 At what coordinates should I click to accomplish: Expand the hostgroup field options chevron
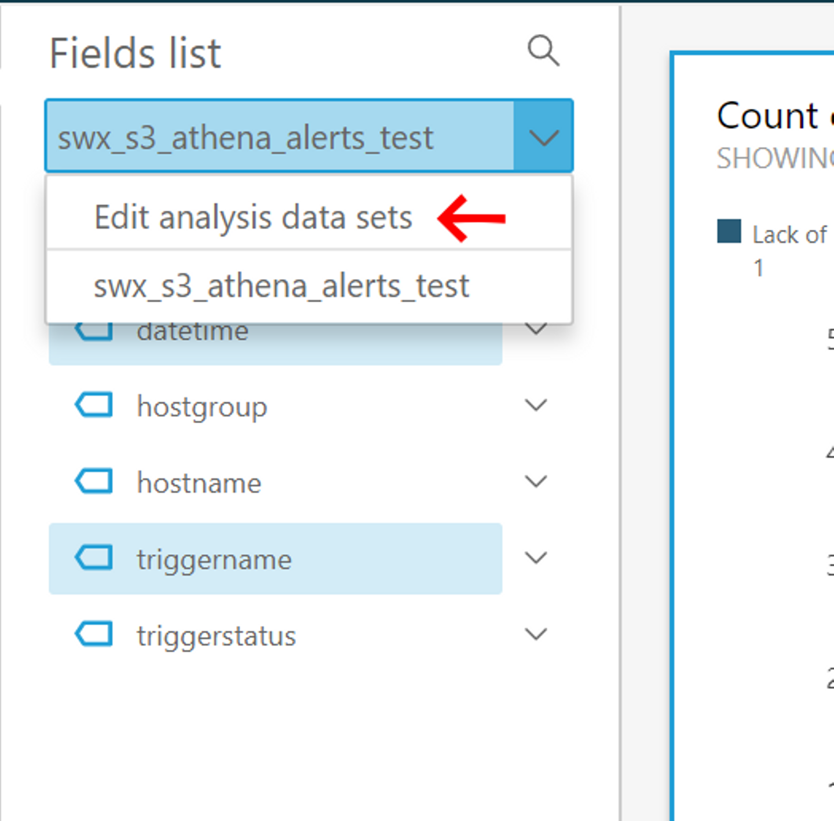click(536, 405)
